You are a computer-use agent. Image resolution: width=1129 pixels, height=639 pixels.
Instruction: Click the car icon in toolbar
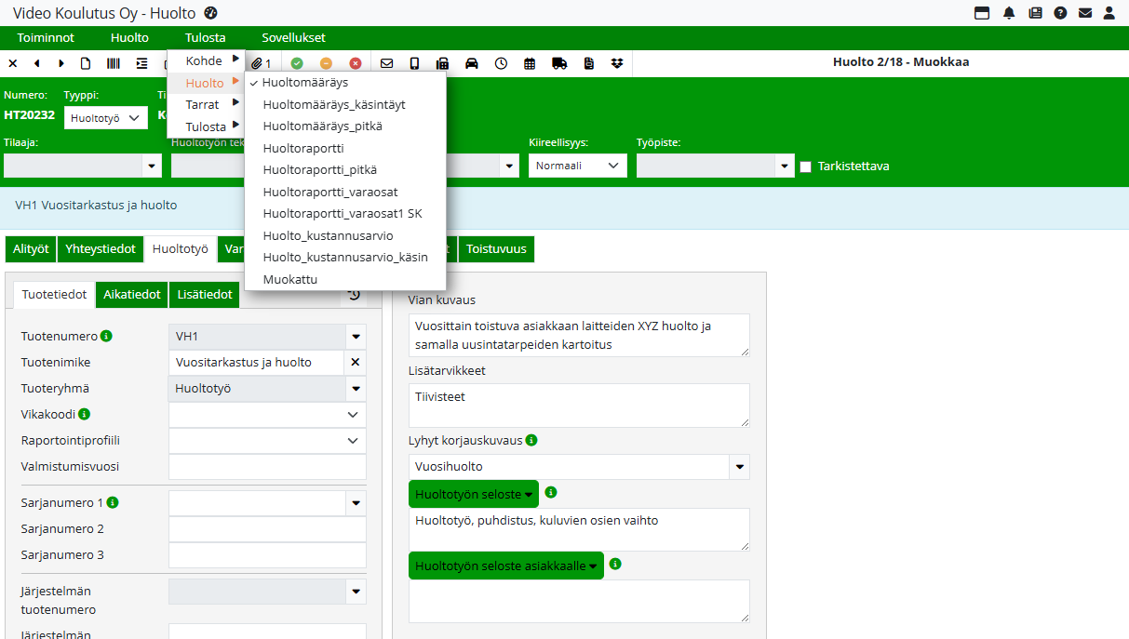point(472,63)
